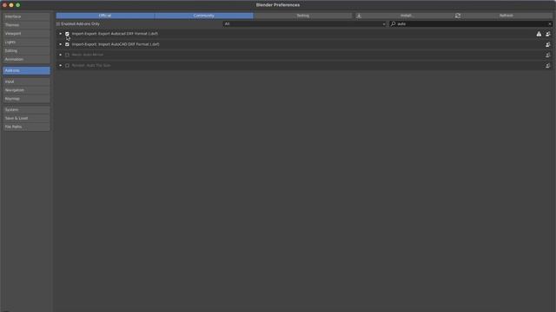Disable Import AutoCAD DXF Format add-on checkbox

[x=67, y=44]
